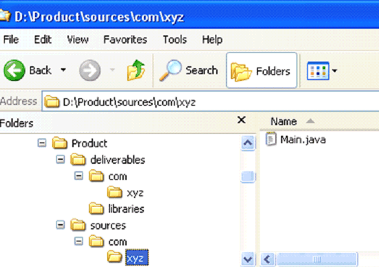Select the deliverables folder in tree
Viewport: 379px width, 267px height.
coord(117,160)
